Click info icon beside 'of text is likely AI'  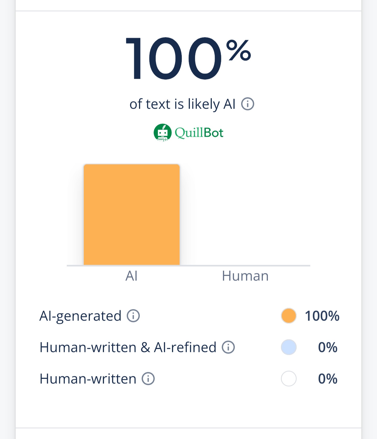pos(247,104)
